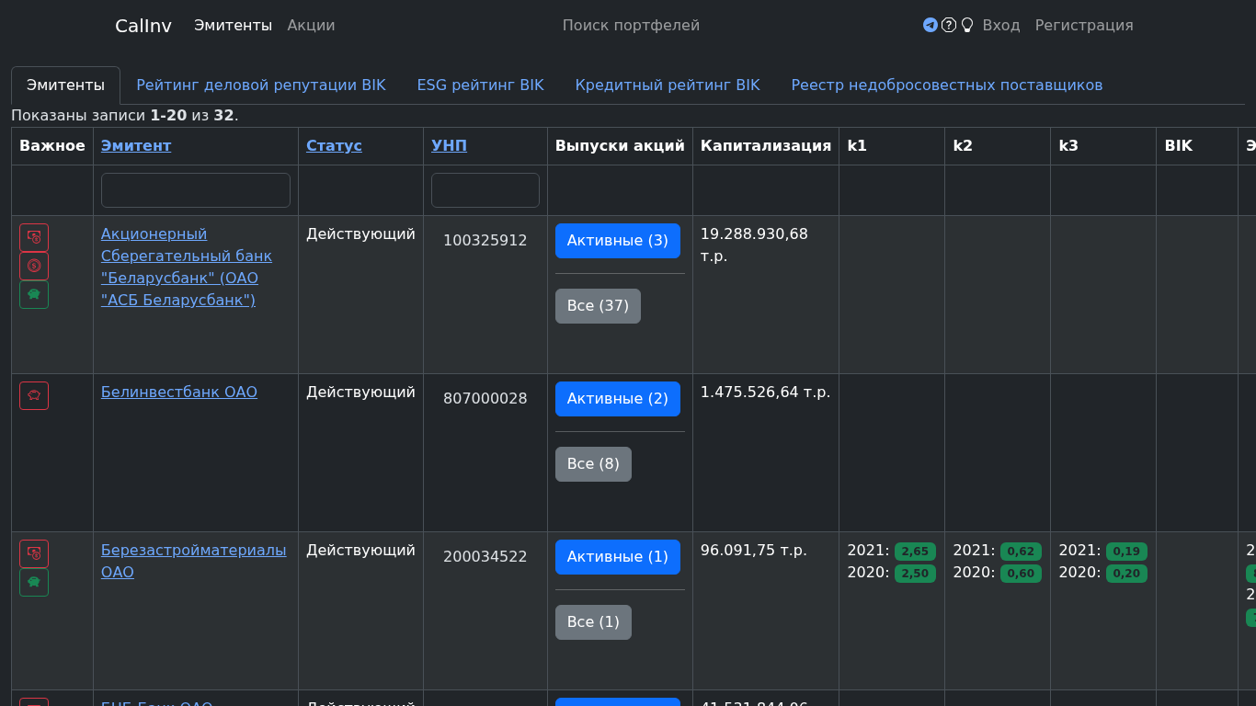
Task: Switch to ESG рейтинг BIK tab
Action: pyautogui.click(x=481, y=85)
